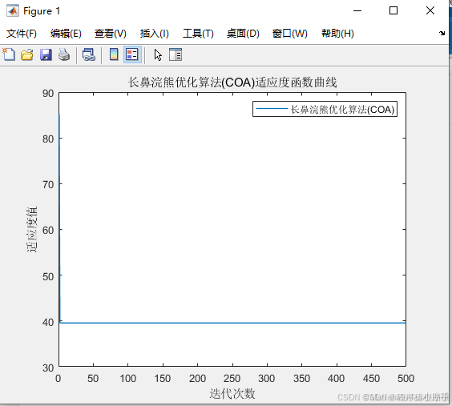Open the 查看(V) menu
The height and width of the screenshot is (406, 452).
(x=111, y=34)
